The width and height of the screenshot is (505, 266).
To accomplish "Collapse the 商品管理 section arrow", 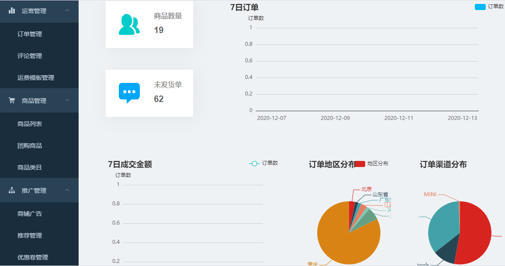I will point(67,100).
